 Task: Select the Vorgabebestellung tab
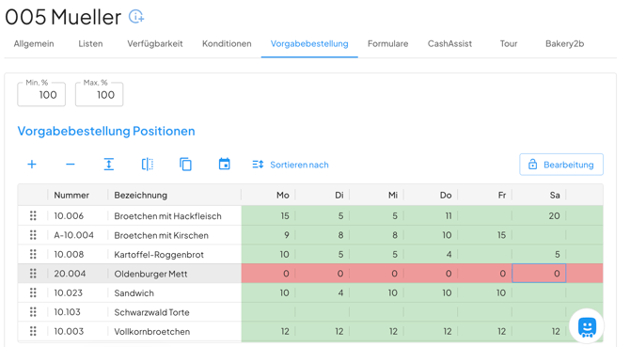coord(309,44)
